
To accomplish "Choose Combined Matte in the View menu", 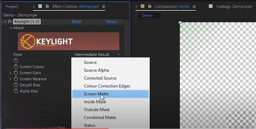I will 100,117.
